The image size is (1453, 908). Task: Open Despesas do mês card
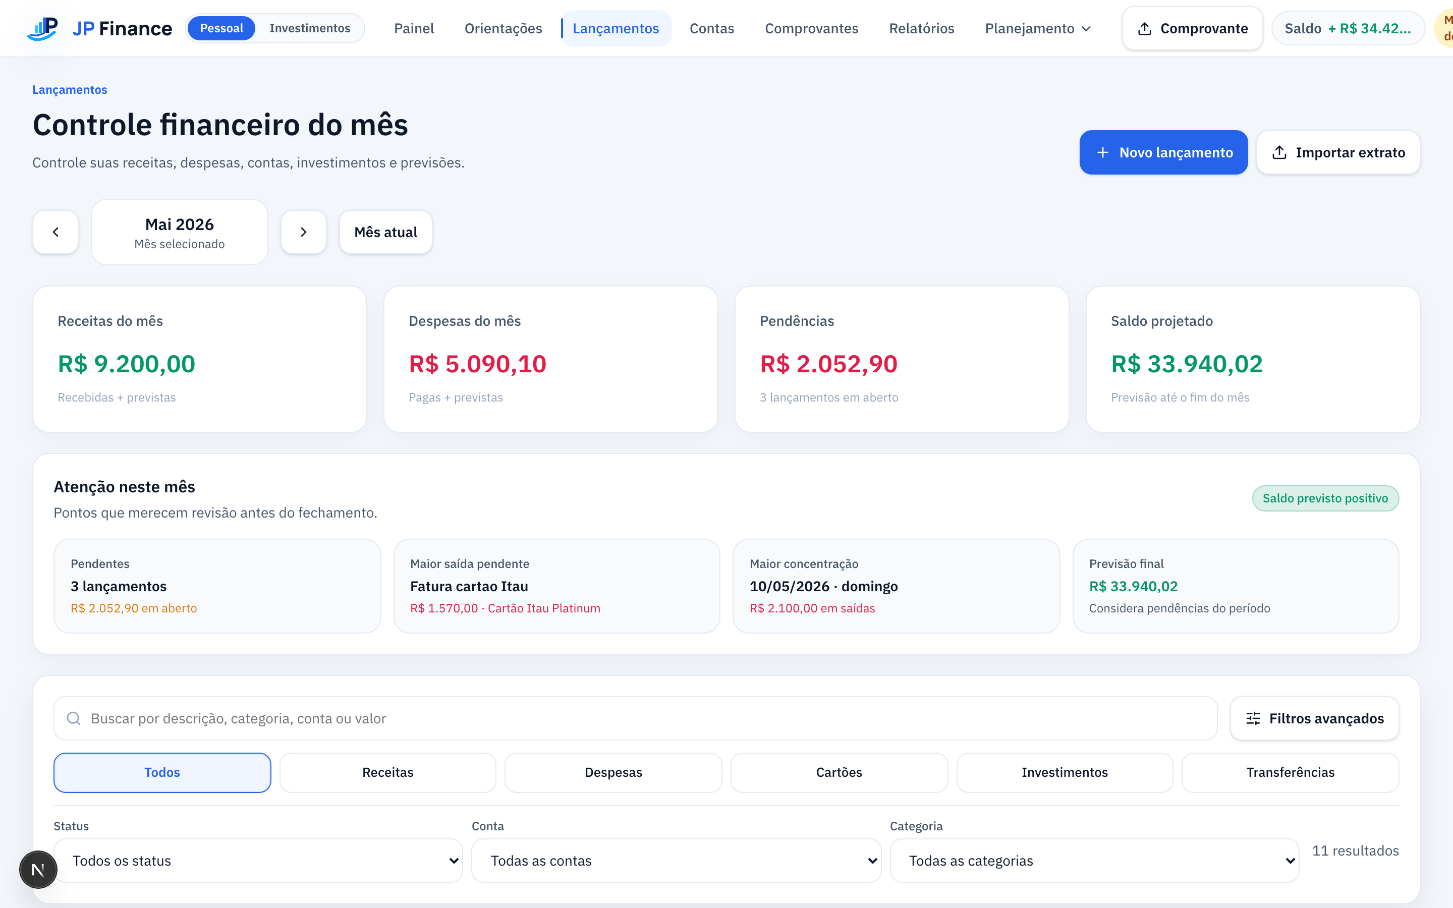(550, 359)
